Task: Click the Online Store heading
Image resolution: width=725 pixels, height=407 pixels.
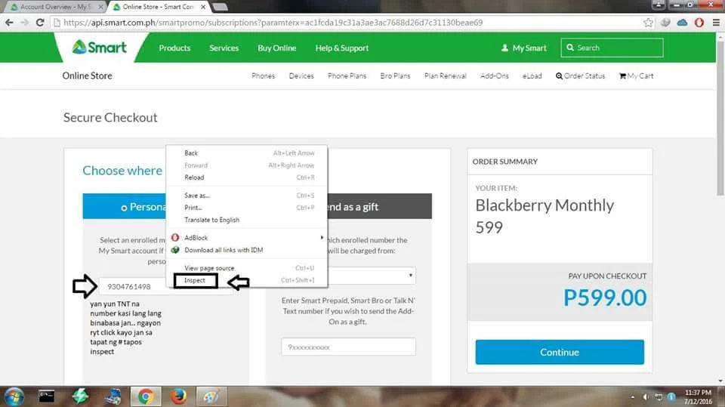Action: tap(87, 76)
